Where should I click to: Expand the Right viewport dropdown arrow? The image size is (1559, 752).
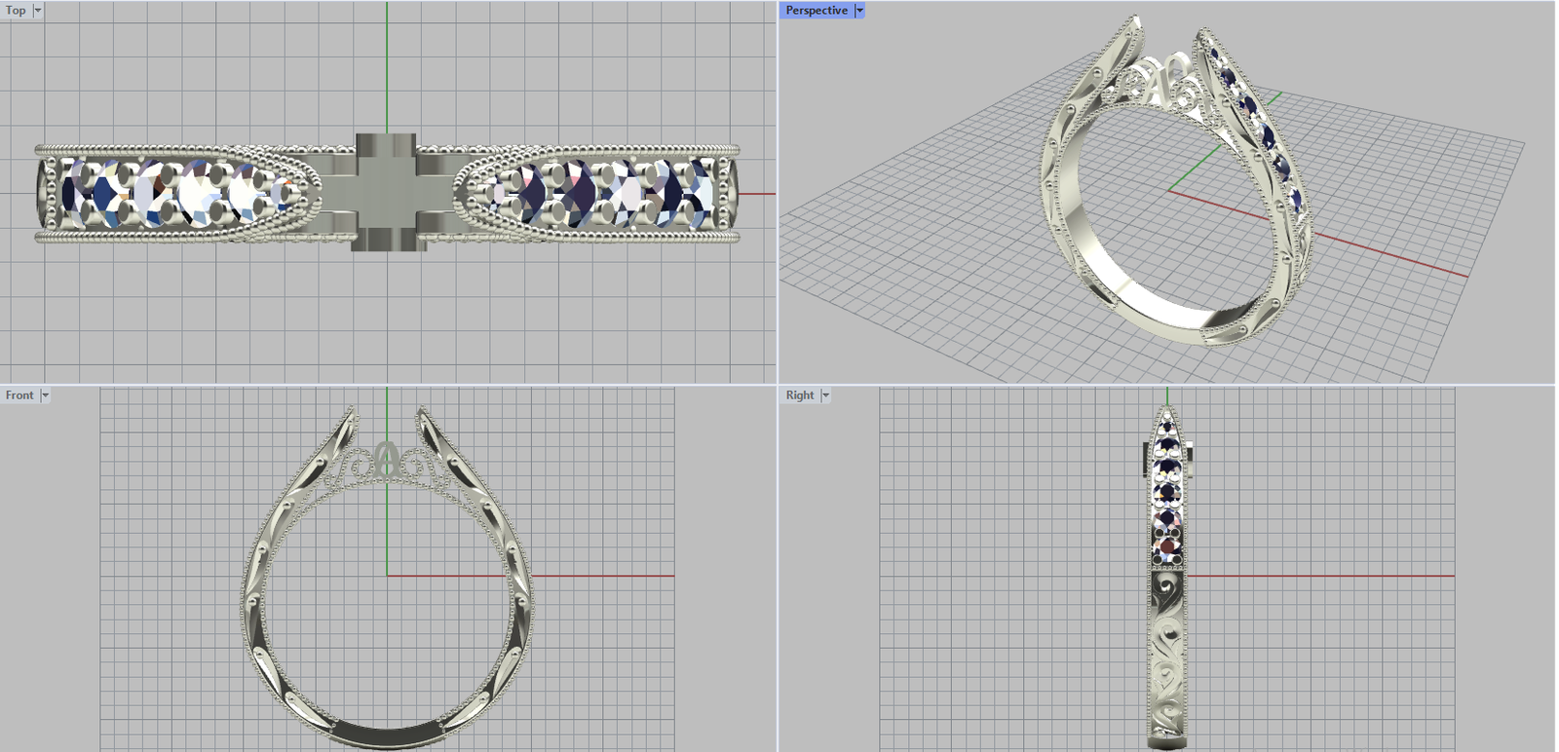pos(825,395)
